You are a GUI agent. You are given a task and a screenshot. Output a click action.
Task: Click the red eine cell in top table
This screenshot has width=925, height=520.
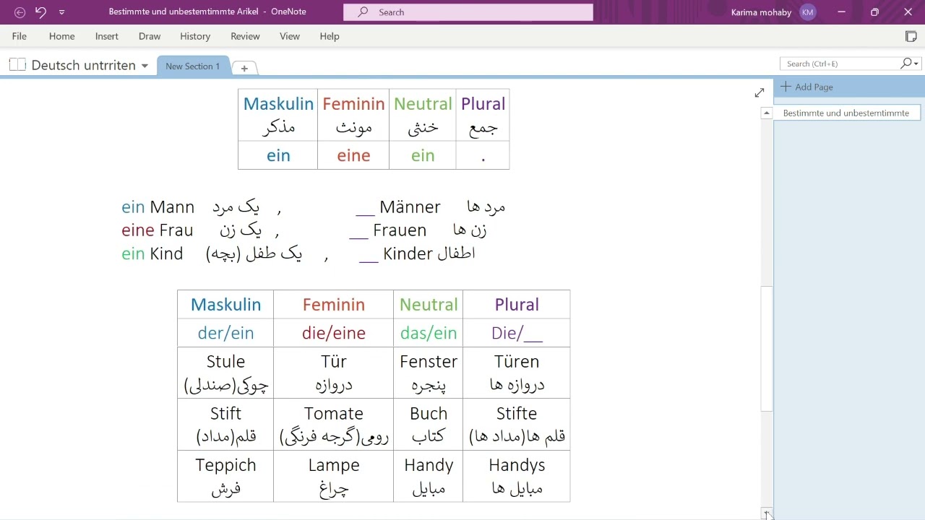click(353, 155)
